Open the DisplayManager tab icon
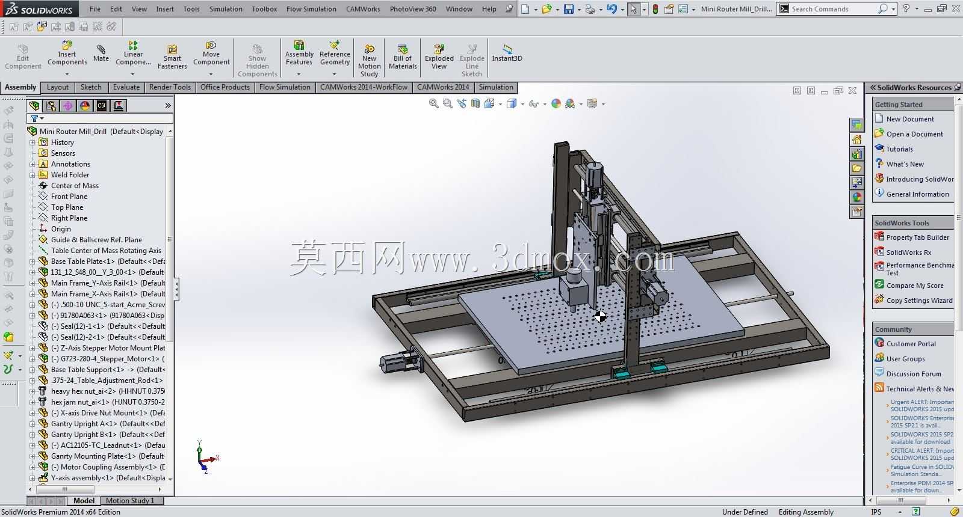The width and height of the screenshot is (963, 517). 85,106
